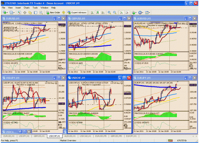Switch to line chart display

pyautogui.click(x=103, y=12)
